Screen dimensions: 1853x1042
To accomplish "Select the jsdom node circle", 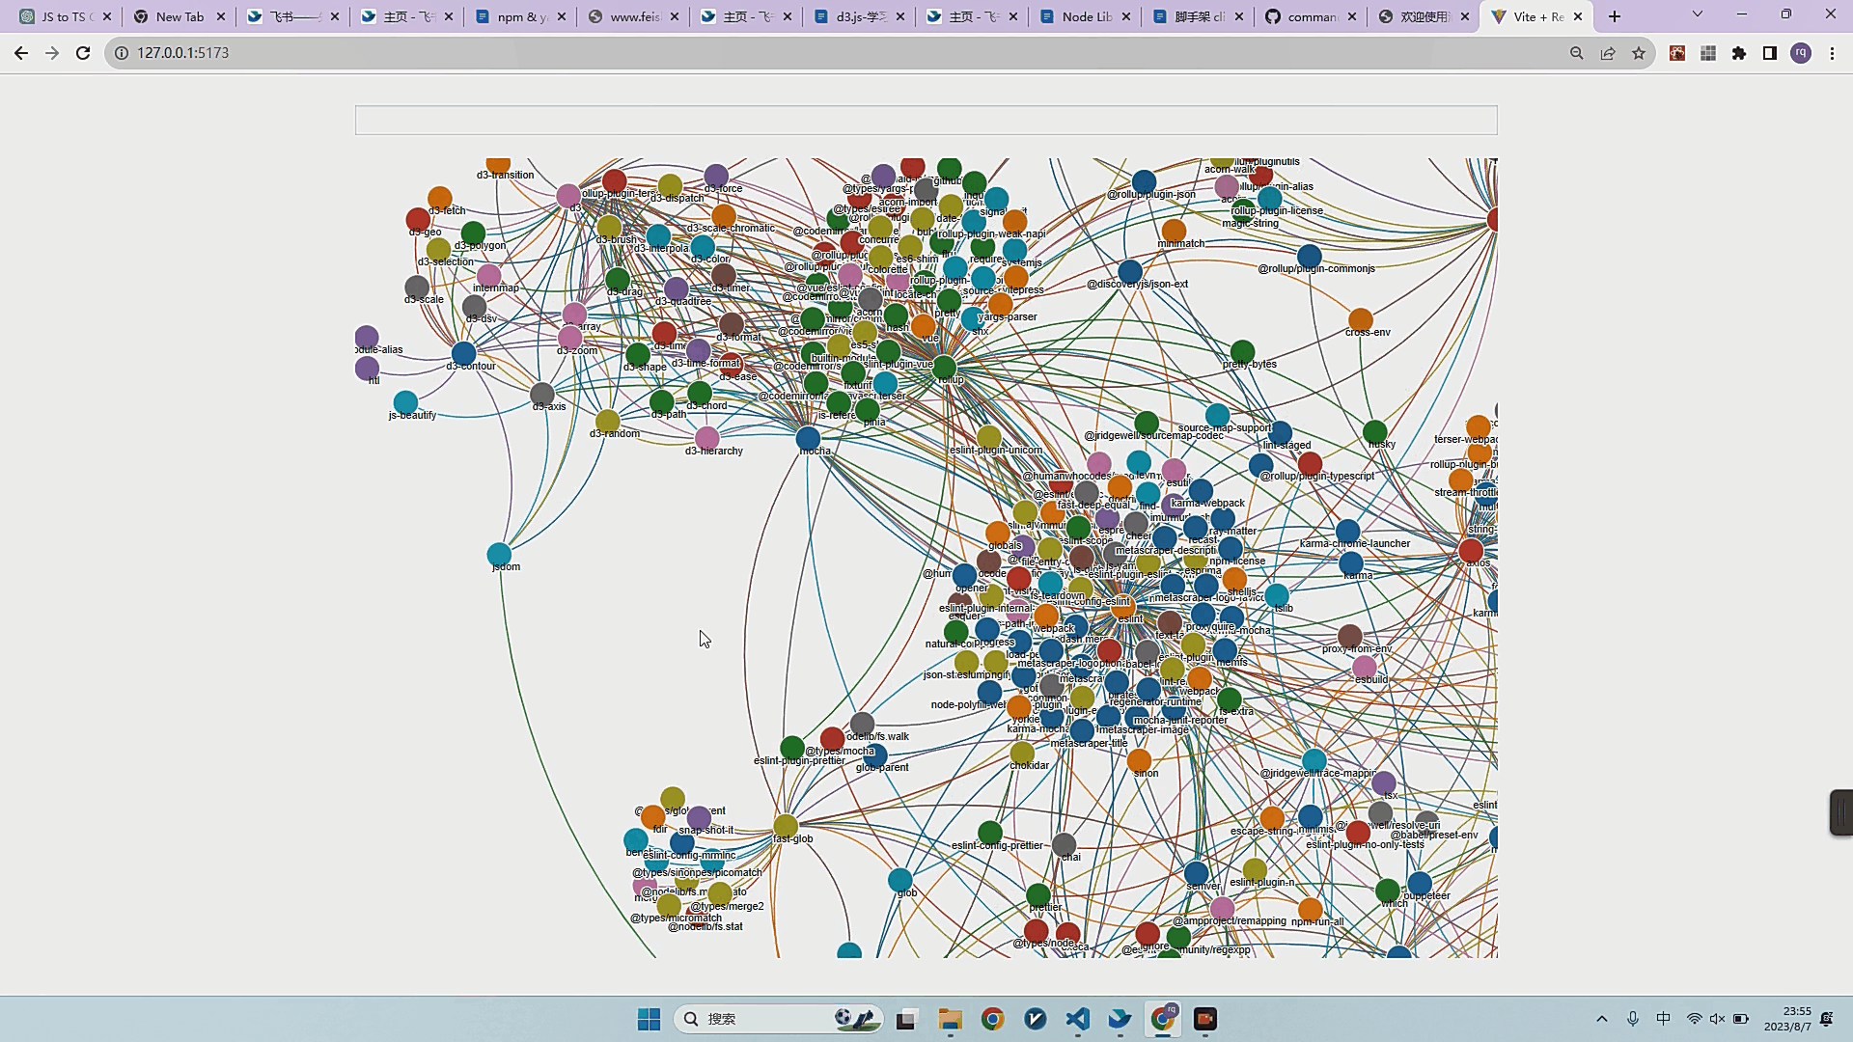I will coord(499,555).
